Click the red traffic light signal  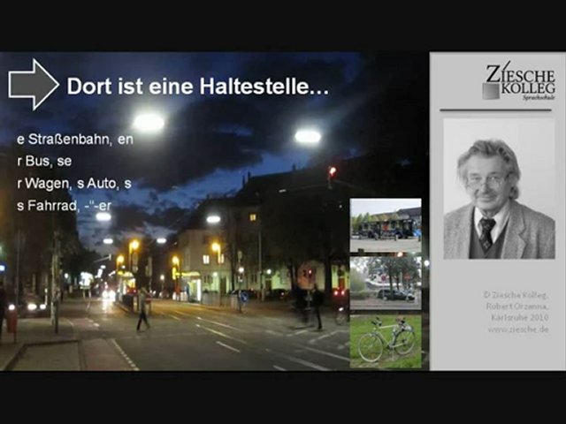click(332, 172)
